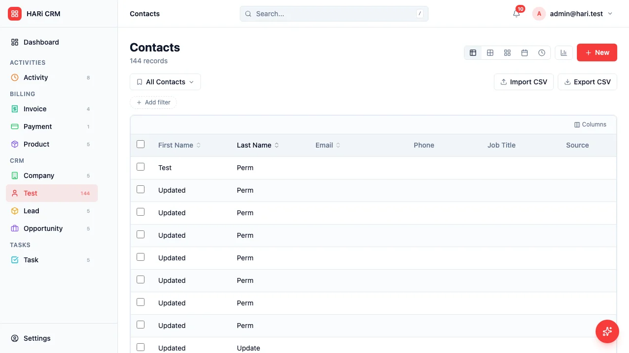Open the AI assistant sparkle button
Viewport: 629px width, 353px height.
coord(607,331)
